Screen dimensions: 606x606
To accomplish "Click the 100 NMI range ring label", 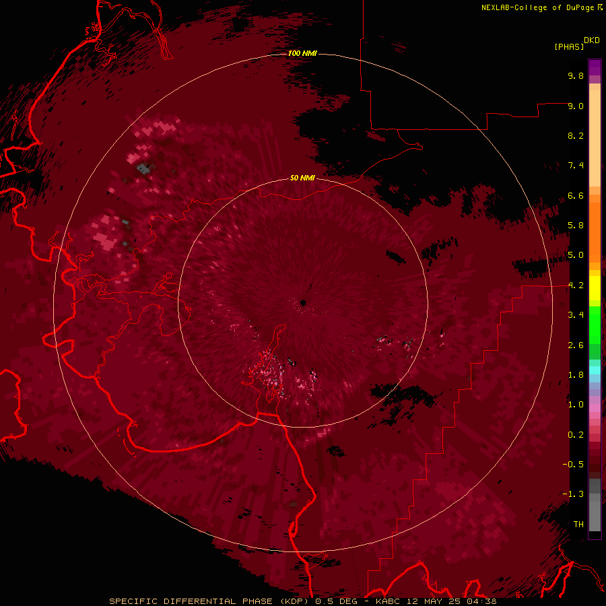I will point(302,53).
